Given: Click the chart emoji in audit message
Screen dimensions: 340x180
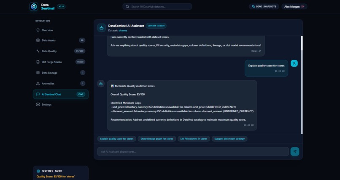Looking at the screenshot, I should [112, 86].
